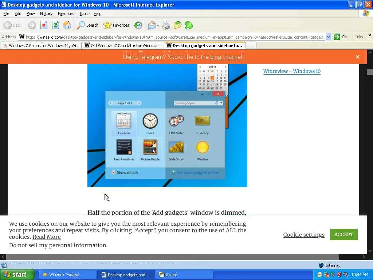Viewport: 373px width, 280px height.
Task: Click the red shield tray icon
Action: [339, 275]
